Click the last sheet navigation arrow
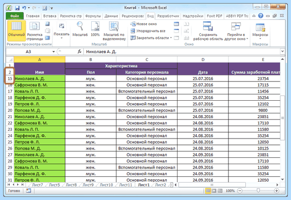291x200 pixels. pyautogui.click(x=23, y=185)
